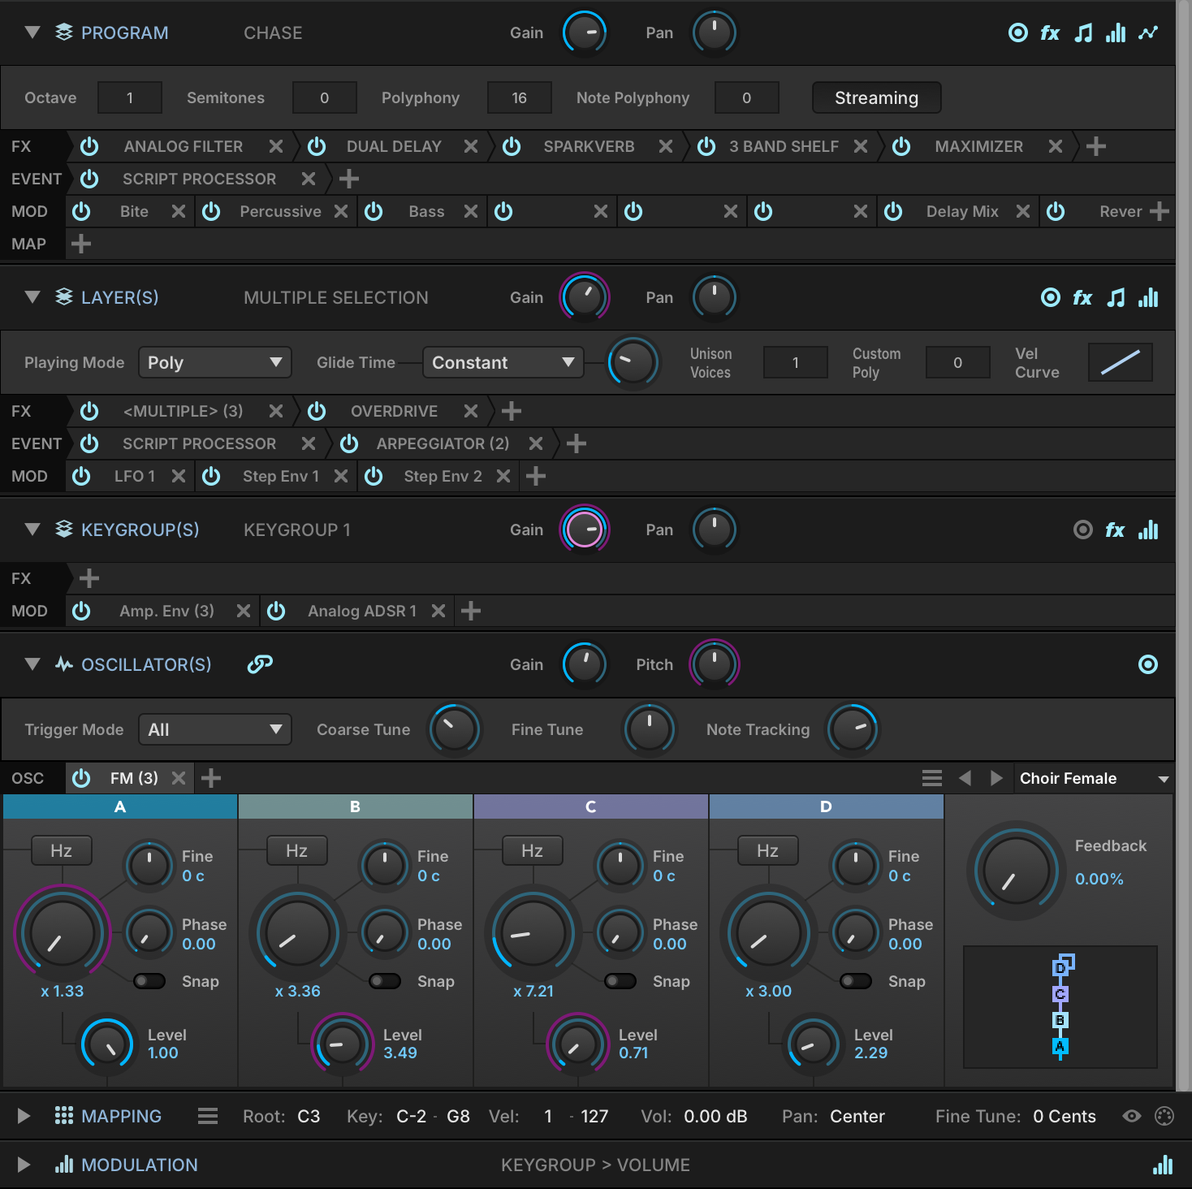Click the Keygroup modulation bars icon

tap(1148, 530)
